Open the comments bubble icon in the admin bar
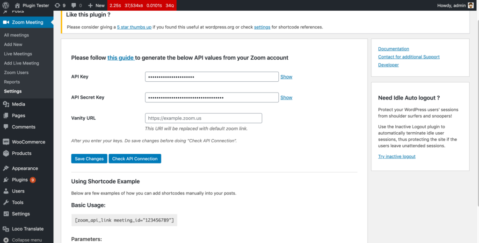The height and width of the screenshot is (243, 479). [x=74, y=5]
